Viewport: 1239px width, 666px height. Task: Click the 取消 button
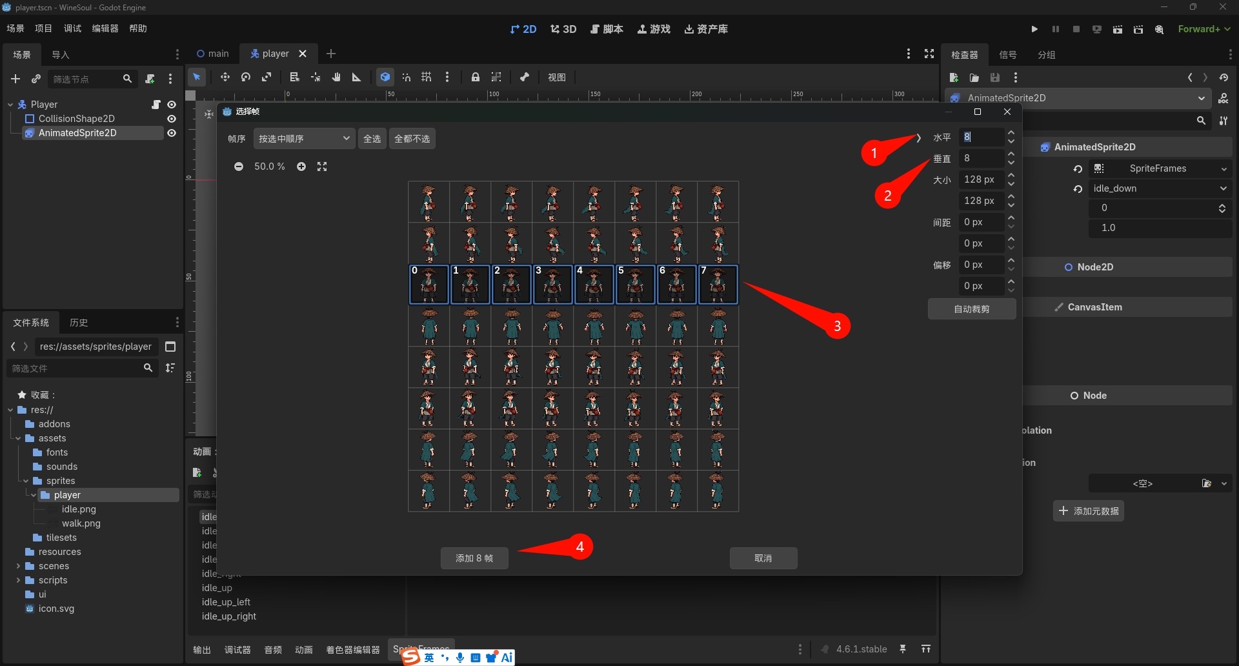click(x=763, y=558)
